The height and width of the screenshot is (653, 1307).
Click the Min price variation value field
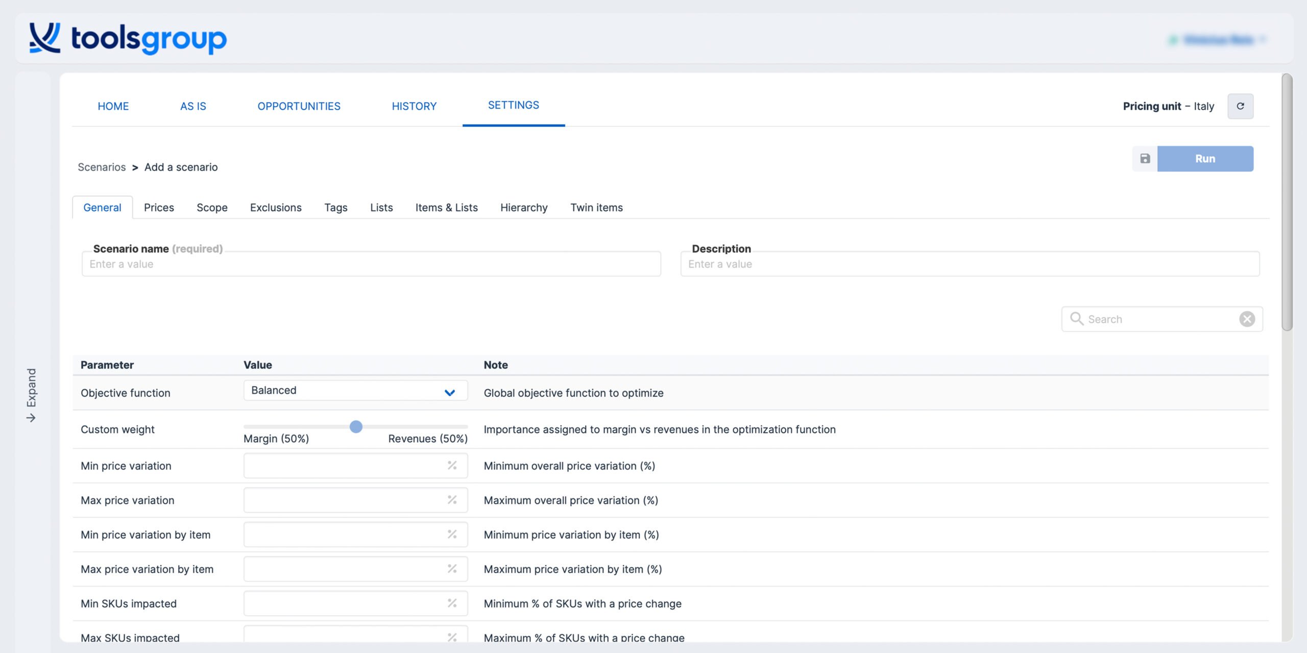[x=355, y=466]
